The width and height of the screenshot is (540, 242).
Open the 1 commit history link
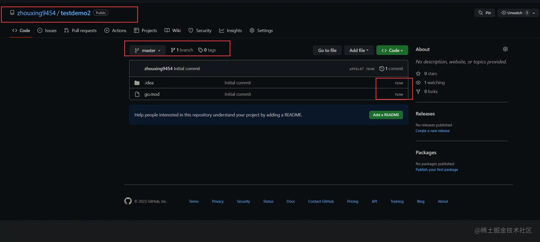pos(391,69)
